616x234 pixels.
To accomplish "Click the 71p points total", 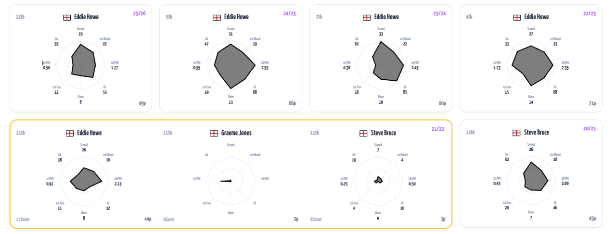I will (x=592, y=104).
